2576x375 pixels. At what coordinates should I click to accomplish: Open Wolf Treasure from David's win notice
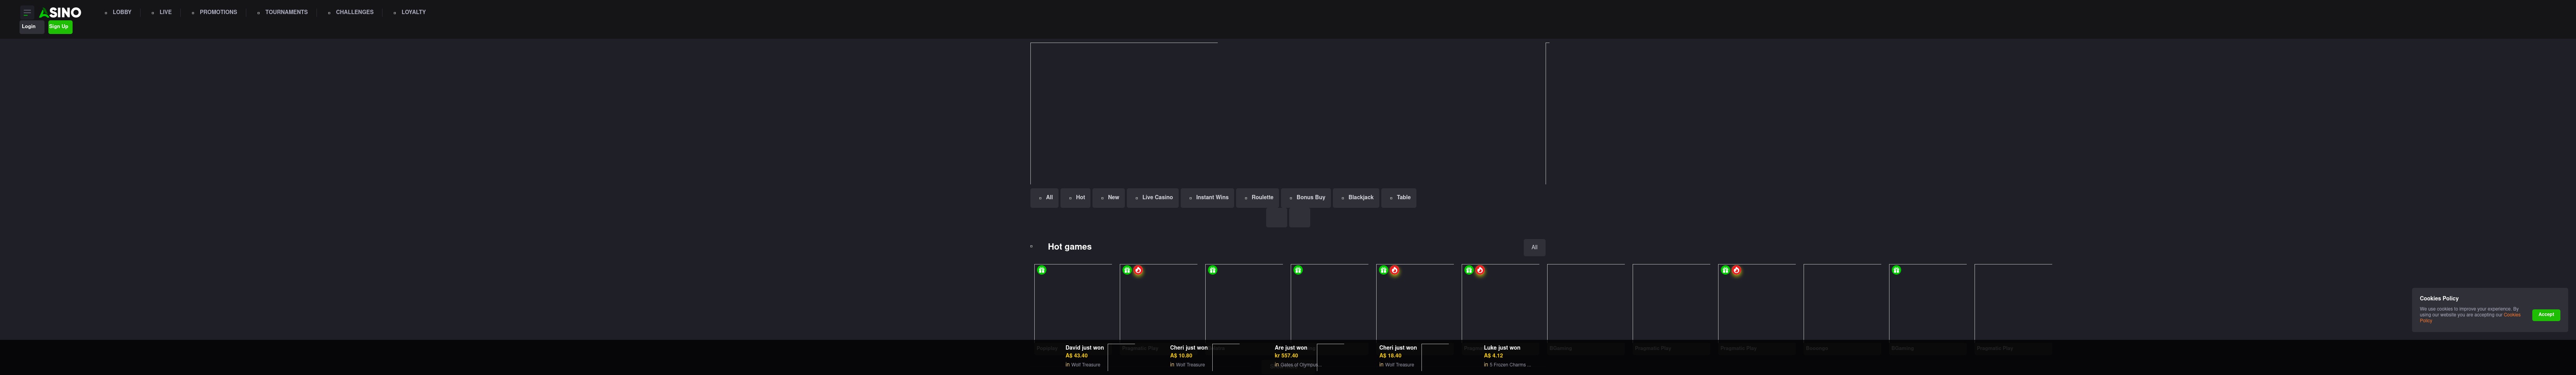pos(1085,365)
